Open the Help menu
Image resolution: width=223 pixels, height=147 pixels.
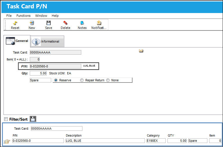pos(55,16)
